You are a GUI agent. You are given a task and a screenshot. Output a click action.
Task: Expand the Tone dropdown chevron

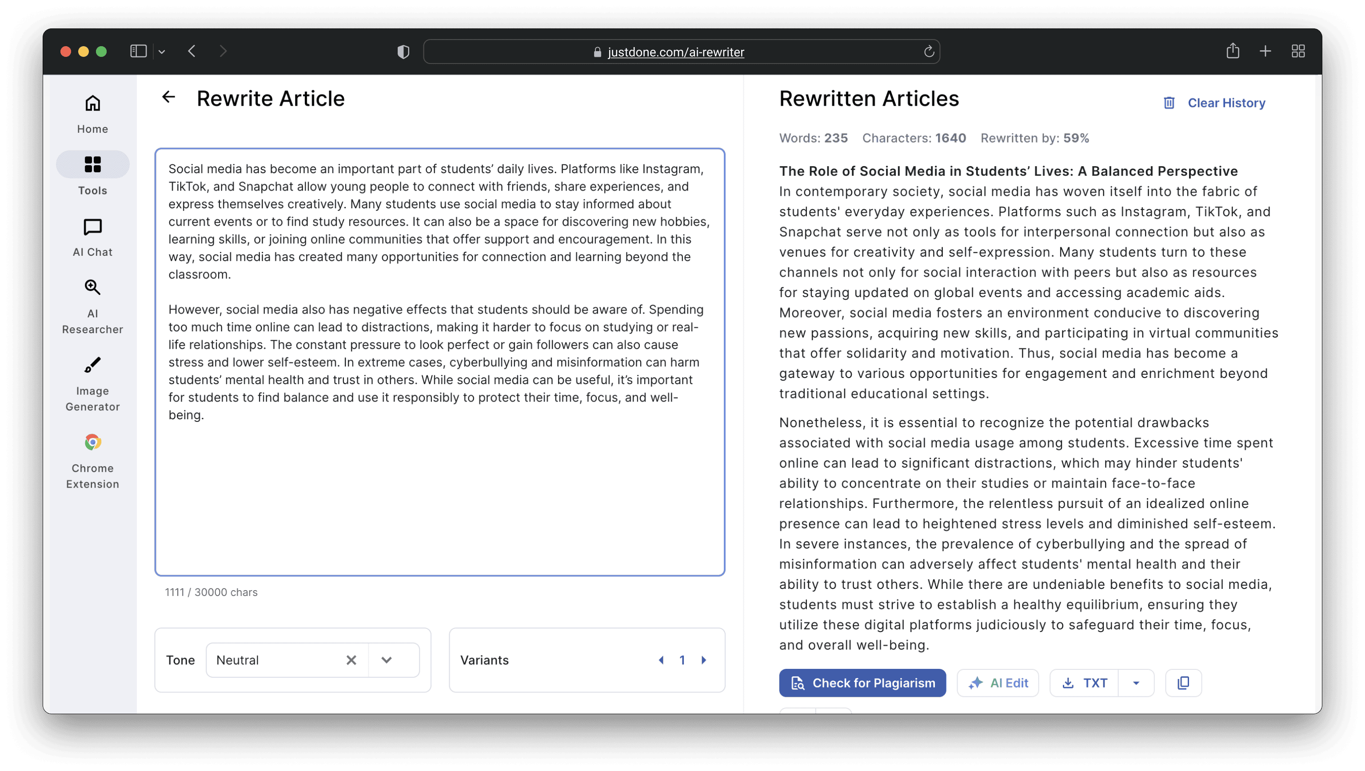coord(387,660)
